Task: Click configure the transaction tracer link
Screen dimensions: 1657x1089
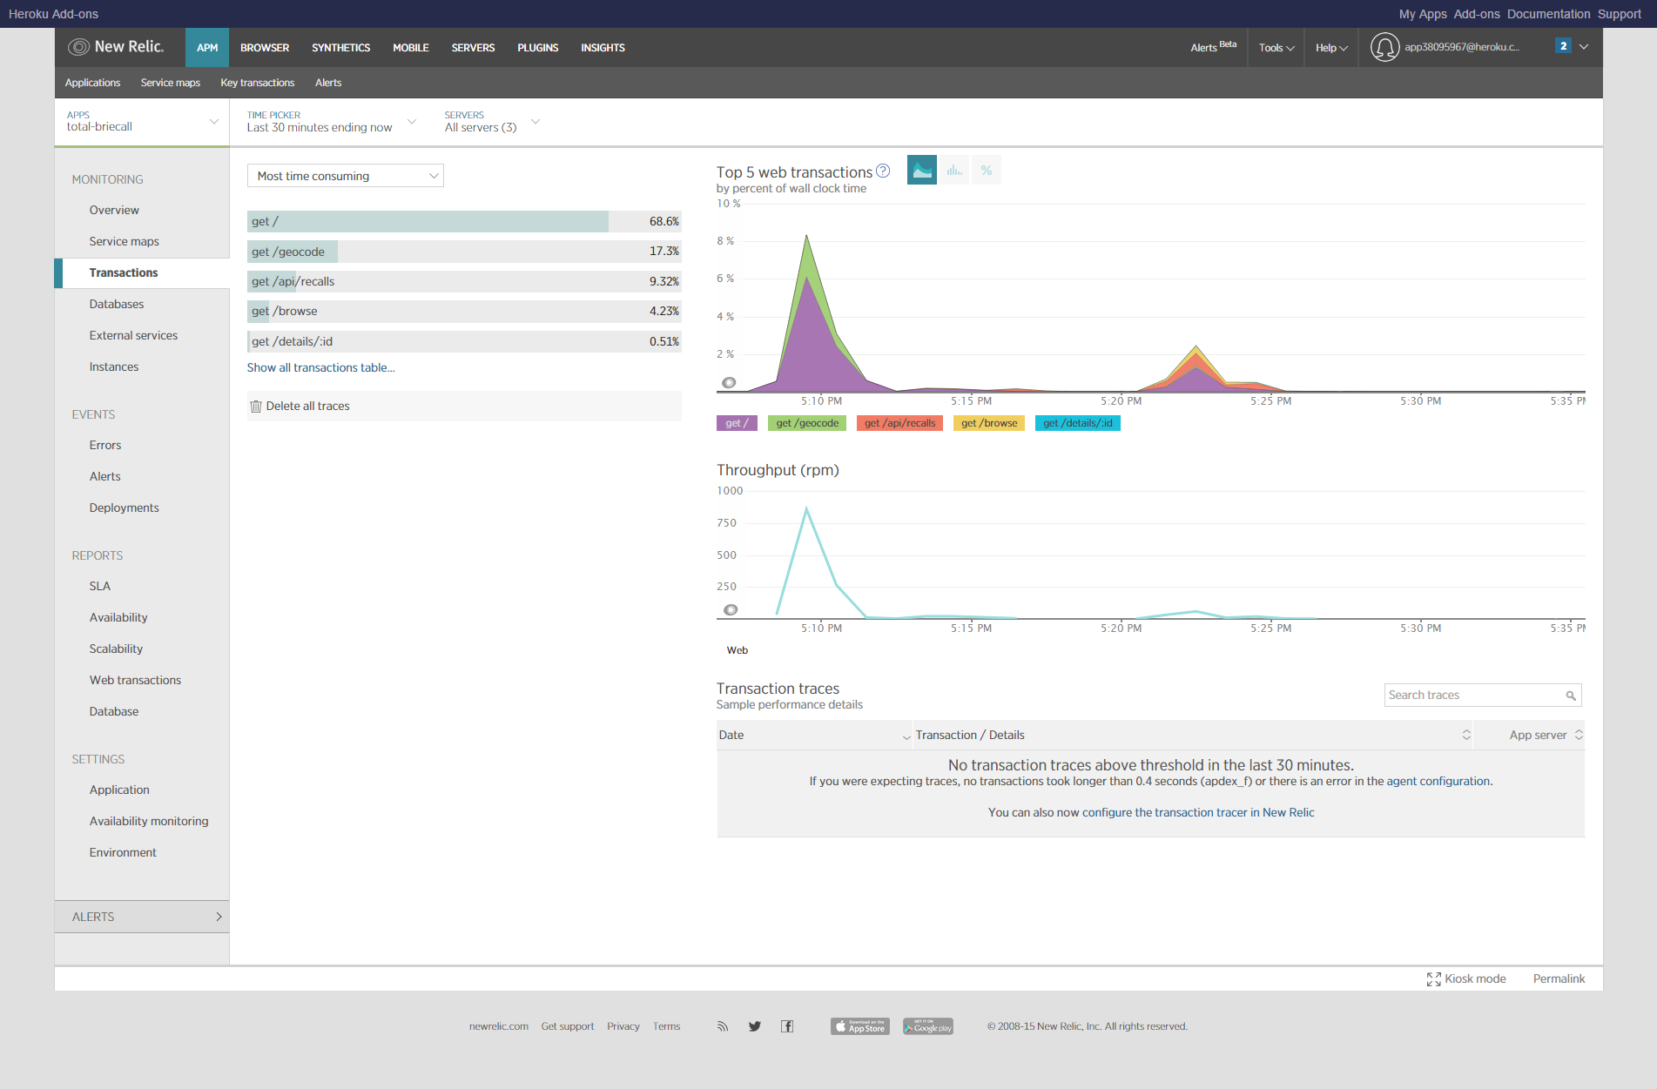Action: [1198, 813]
